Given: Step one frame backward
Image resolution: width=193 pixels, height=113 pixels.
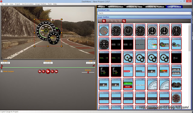Looking at the screenshot, I should 43,71.
